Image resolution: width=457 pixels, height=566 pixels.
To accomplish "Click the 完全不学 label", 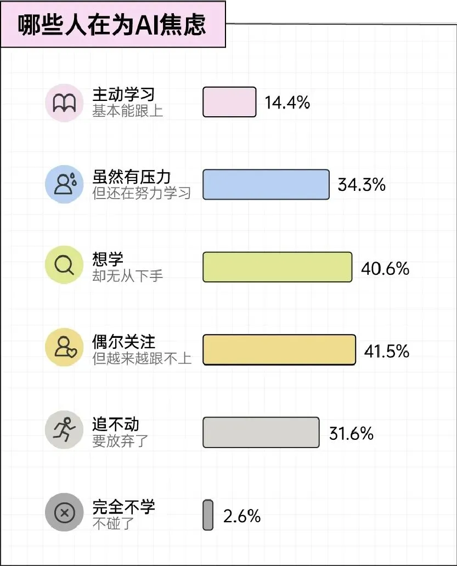I will pos(124,507).
